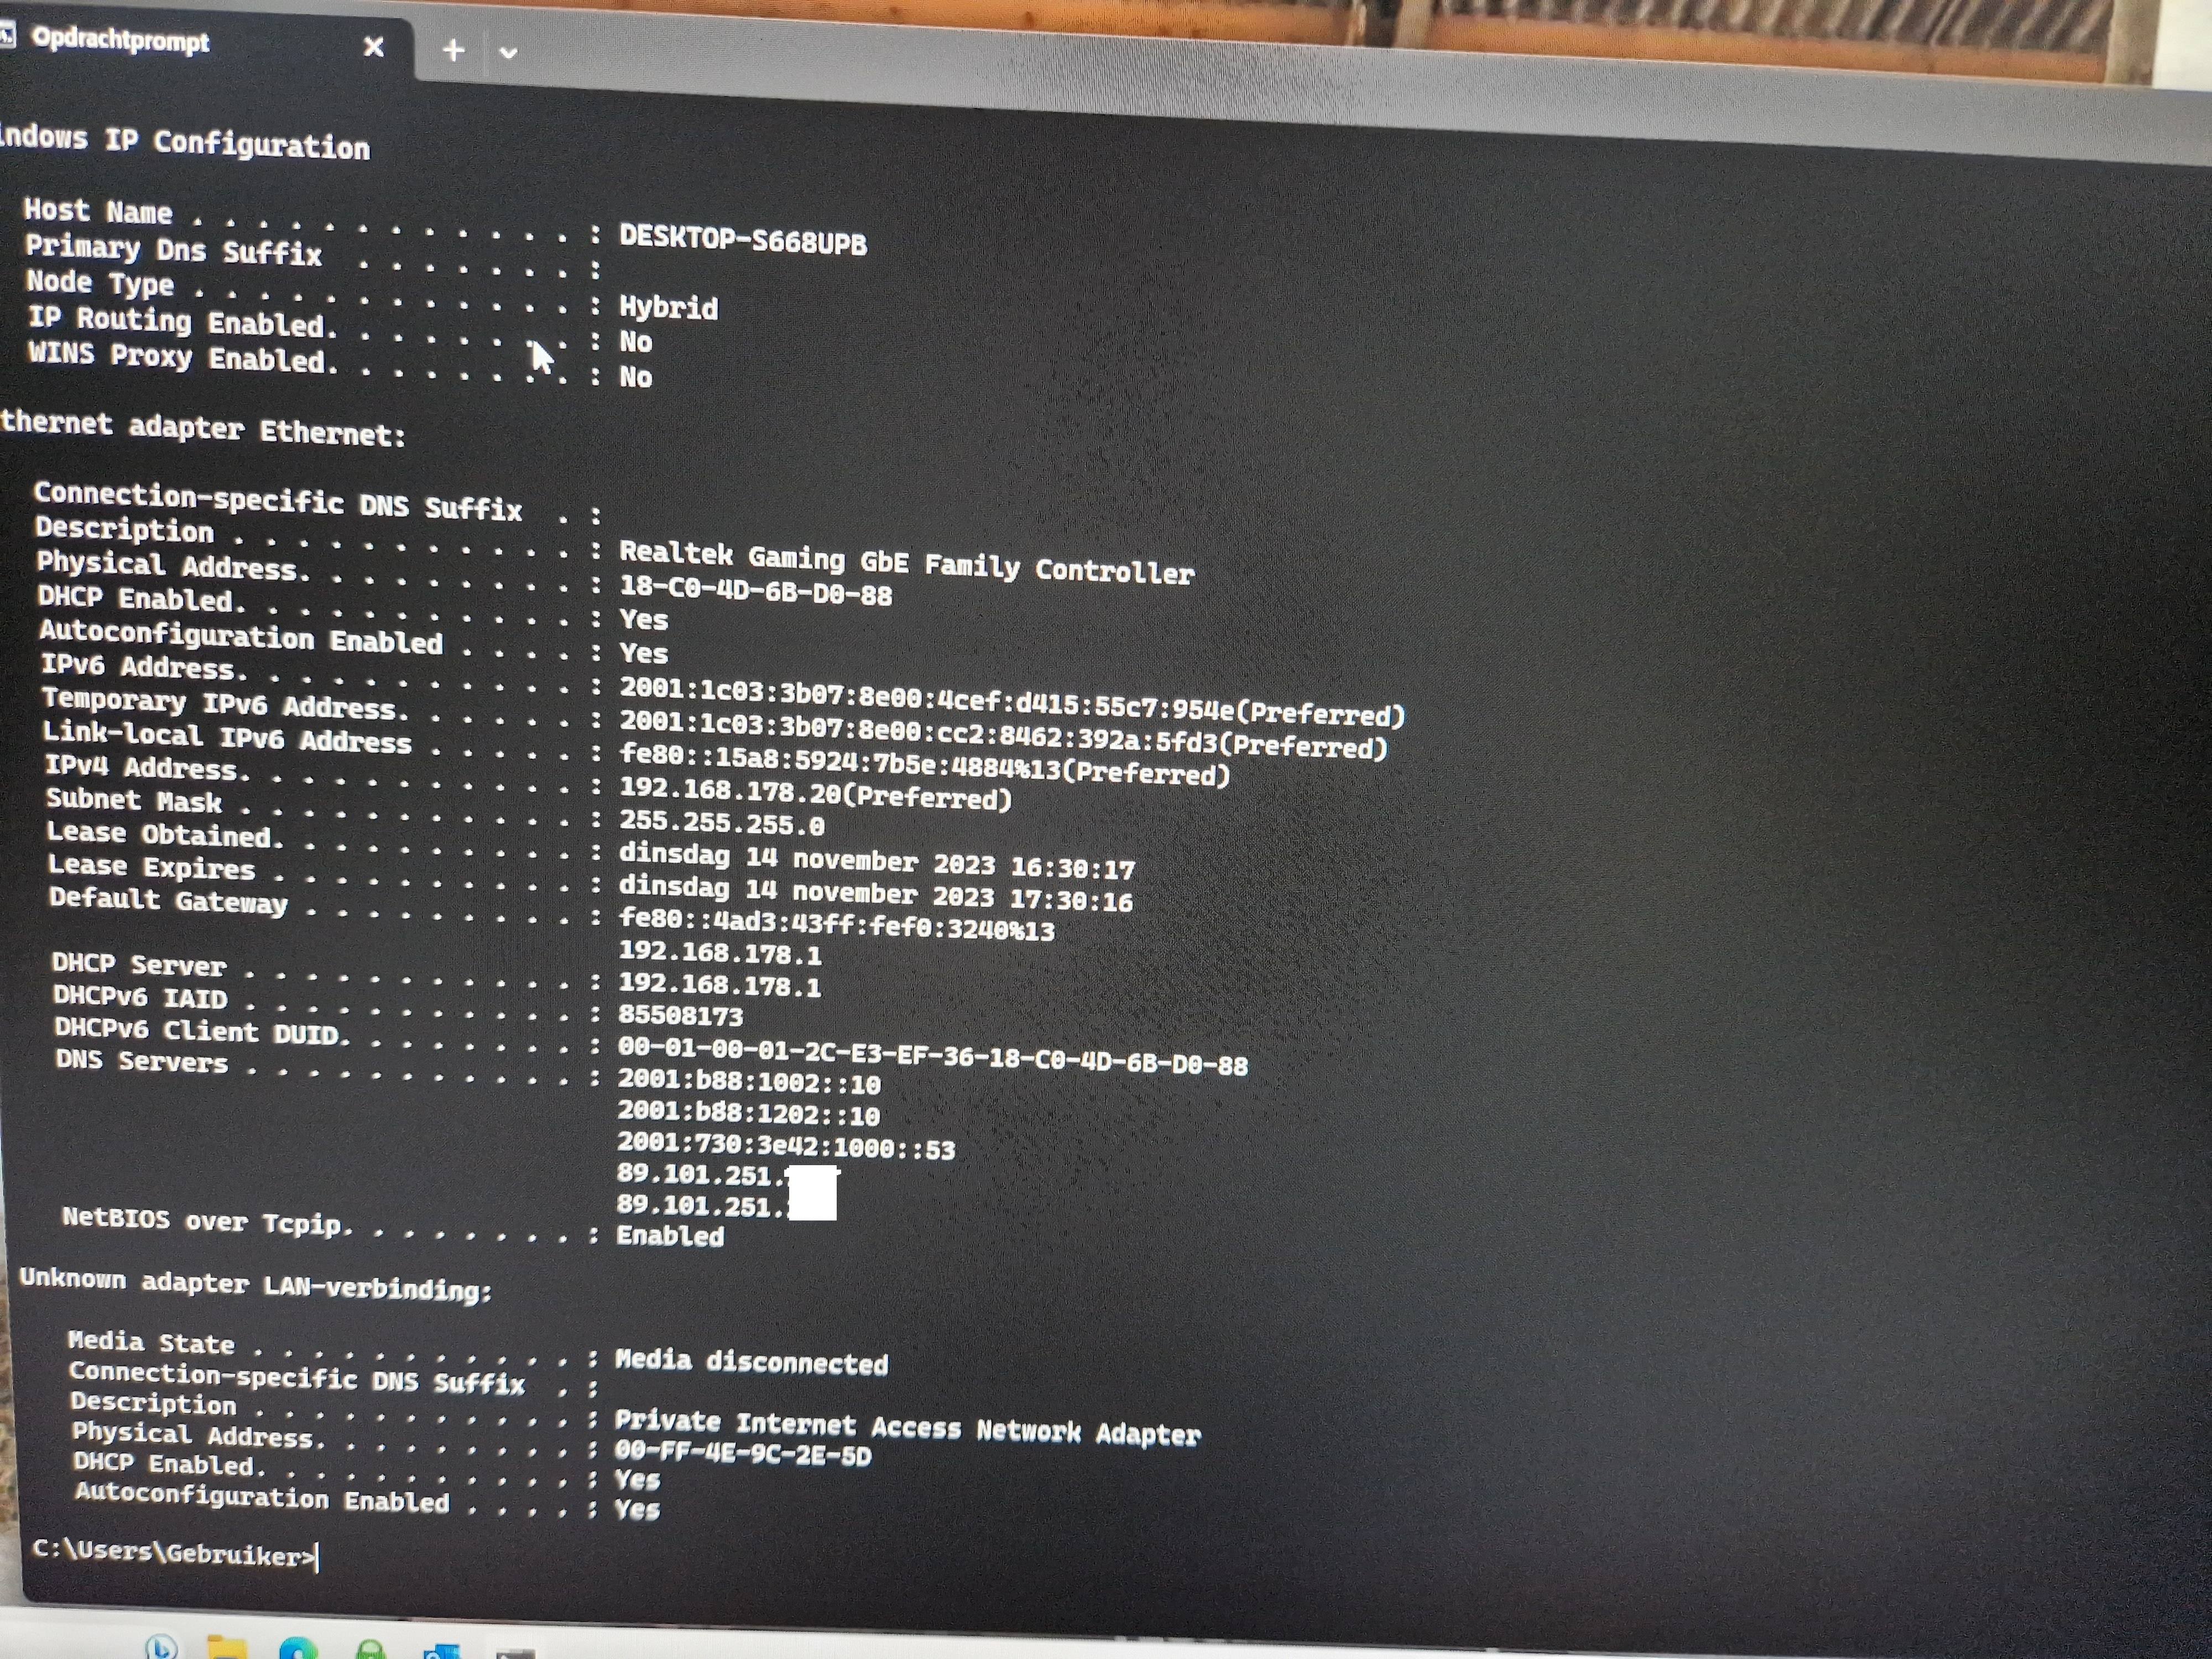Click the Private Internet Access Network Adapter text
Screen dimensions: 2212x1659
click(x=907, y=1427)
